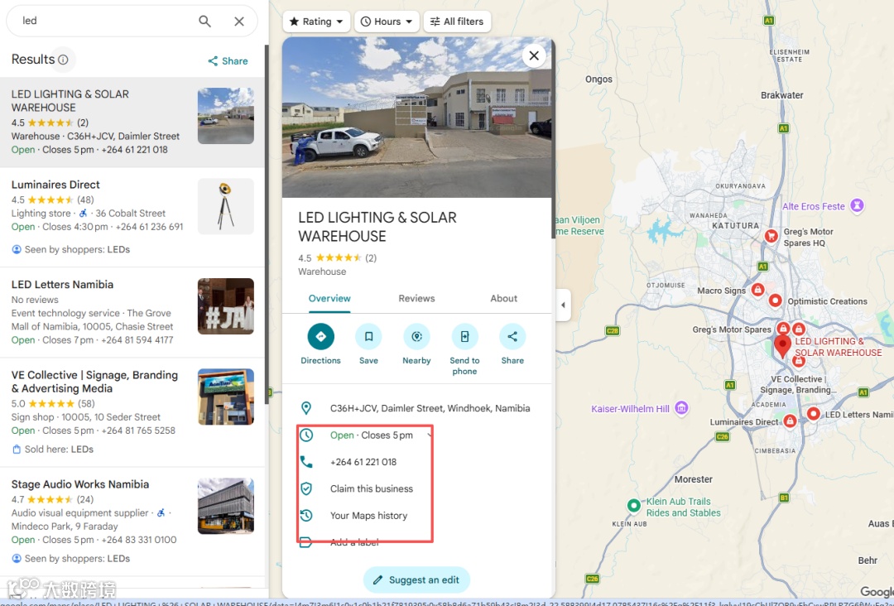Click the Greg's Motor Spares map label

click(732, 329)
